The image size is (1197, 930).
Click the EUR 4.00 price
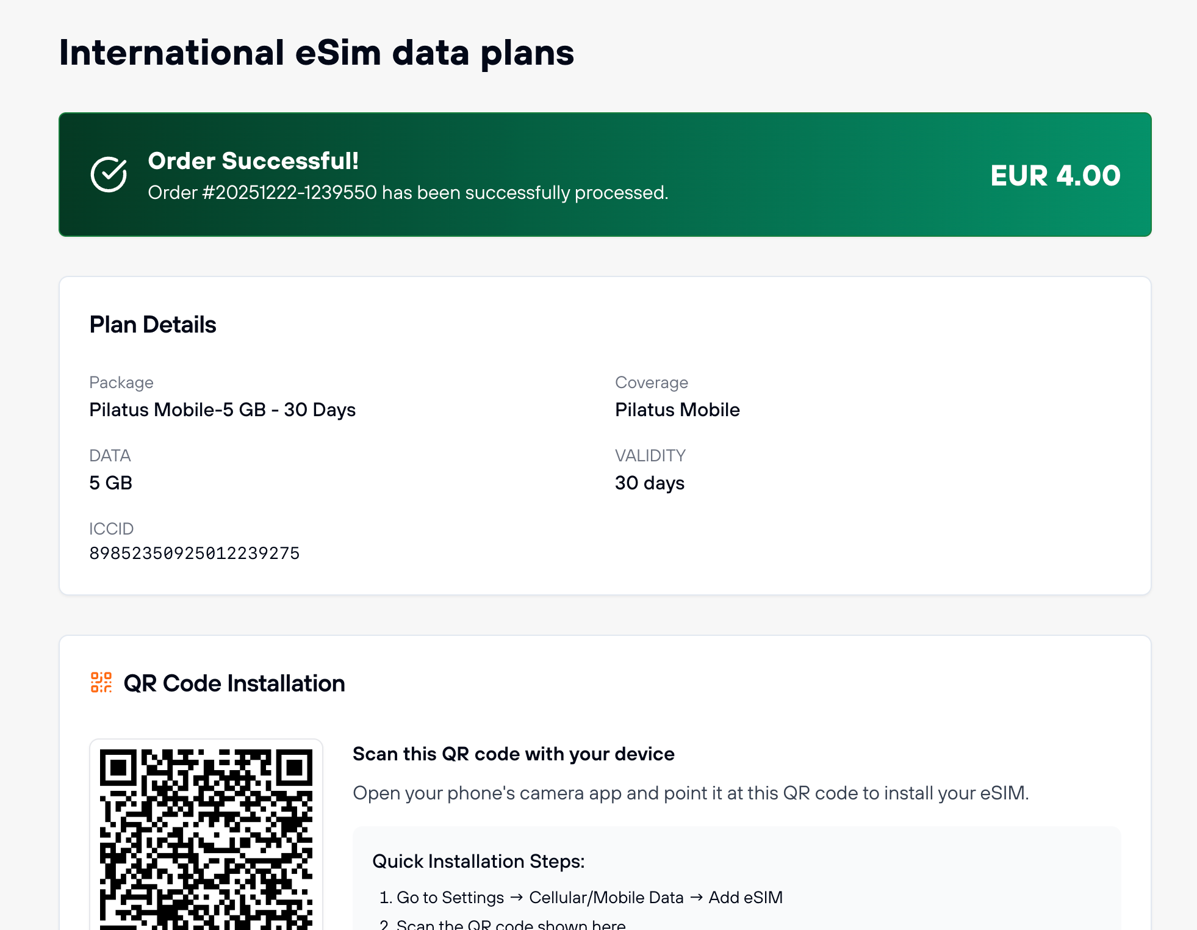click(1055, 175)
